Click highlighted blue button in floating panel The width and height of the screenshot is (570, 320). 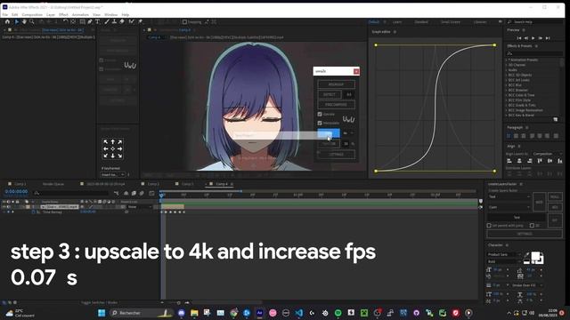329,133
